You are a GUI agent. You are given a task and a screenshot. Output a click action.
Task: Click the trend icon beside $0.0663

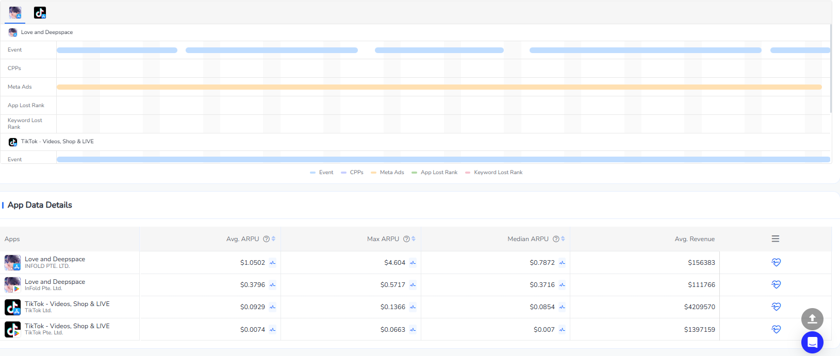413,330
